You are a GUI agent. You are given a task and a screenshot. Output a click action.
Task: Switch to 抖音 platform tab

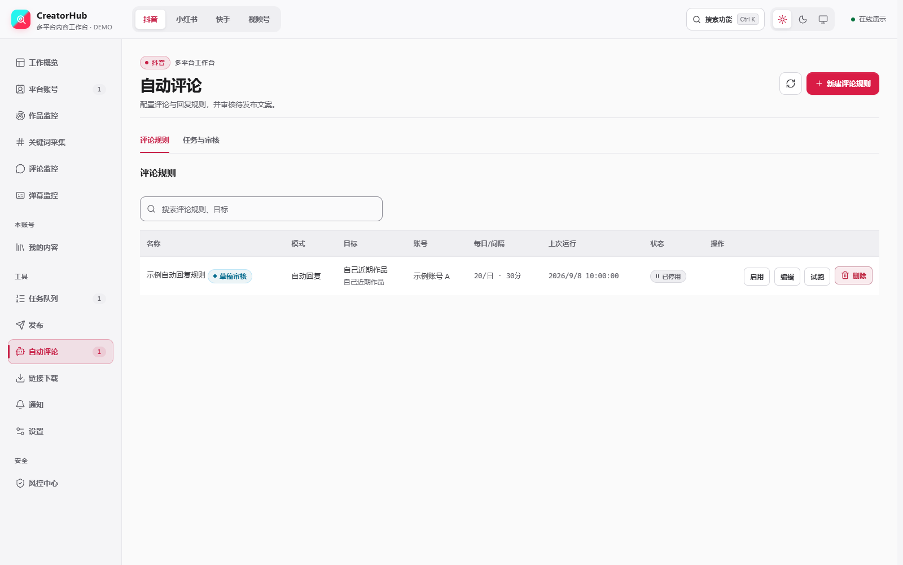[x=151, y=19]
